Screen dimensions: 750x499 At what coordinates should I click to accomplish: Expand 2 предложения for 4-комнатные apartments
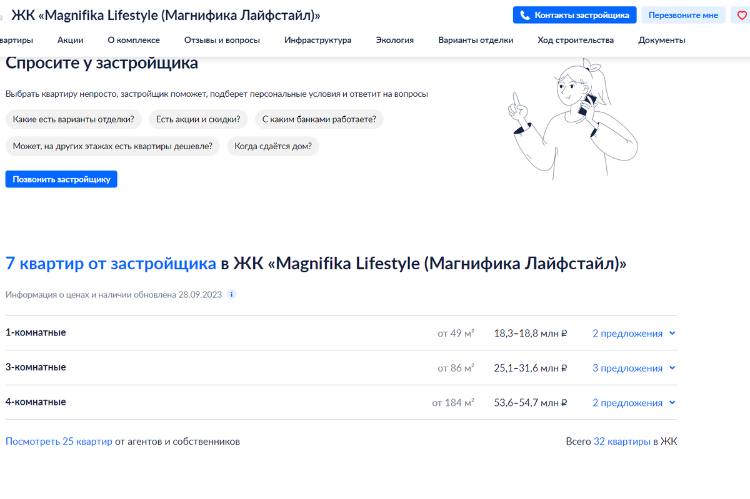point(629,402)
